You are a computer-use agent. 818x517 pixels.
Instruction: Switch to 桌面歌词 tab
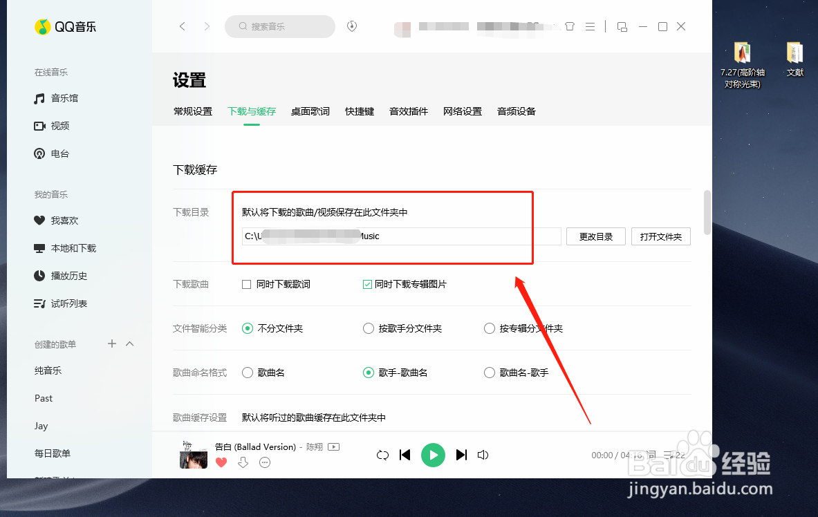click(x=310, y=111)
